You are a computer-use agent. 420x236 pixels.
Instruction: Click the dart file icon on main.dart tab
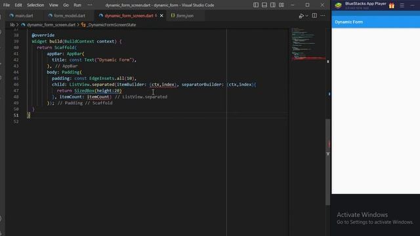pos(12,16)
